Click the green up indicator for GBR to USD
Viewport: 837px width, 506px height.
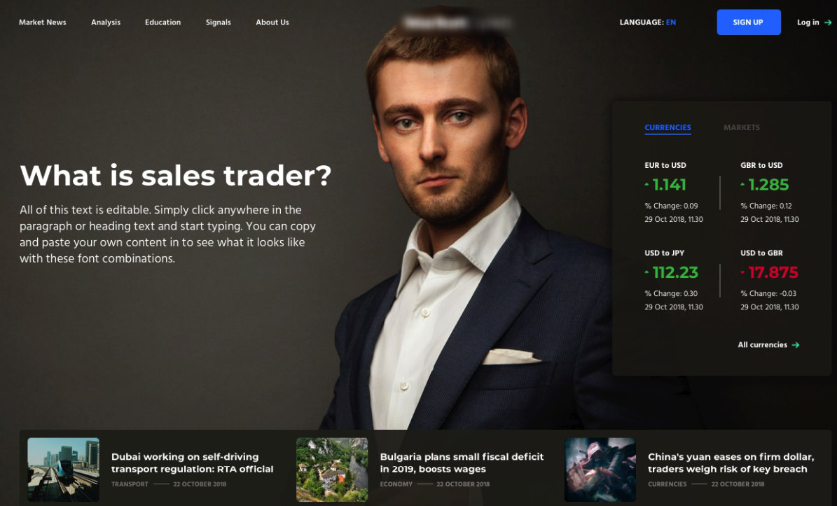742,185
